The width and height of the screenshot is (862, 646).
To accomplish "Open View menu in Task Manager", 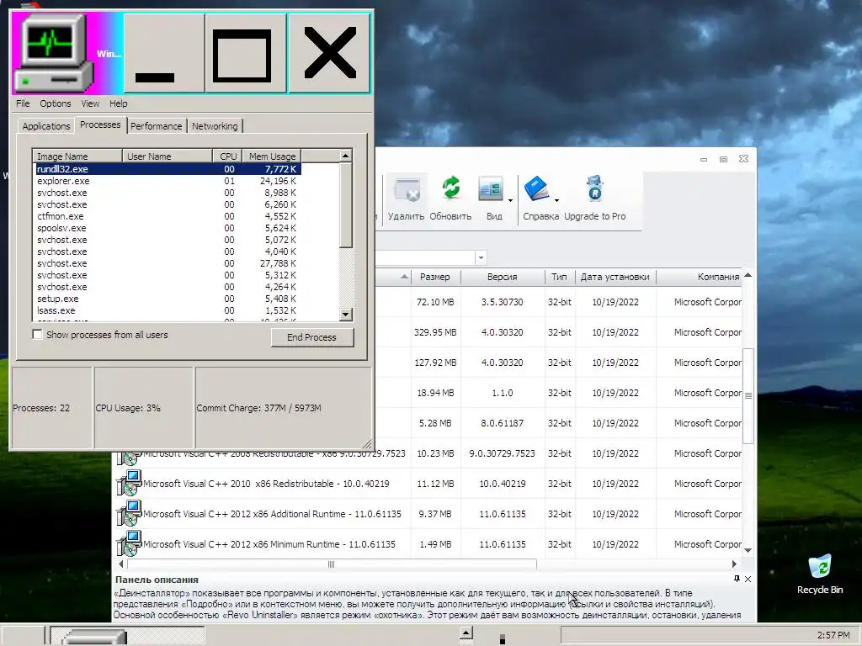I will click(90, 103).
